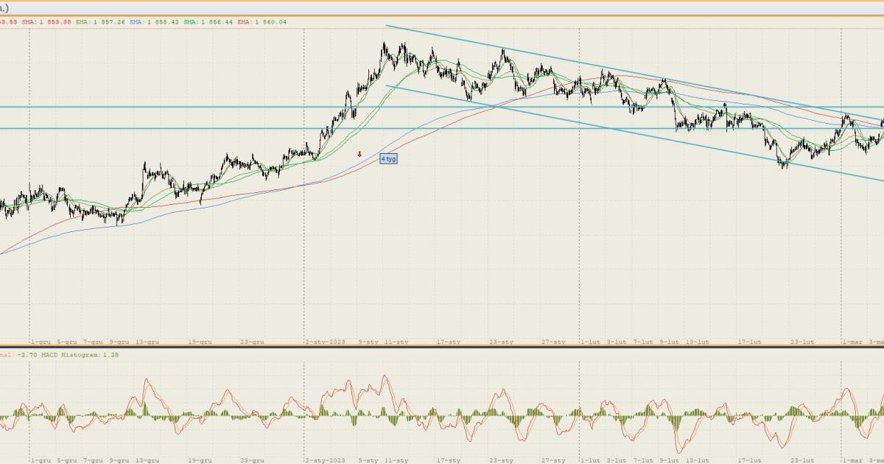Screen dimensions: 884x464
Task: Click the orange divider between price and MACD panels
Action: point(442,348)
